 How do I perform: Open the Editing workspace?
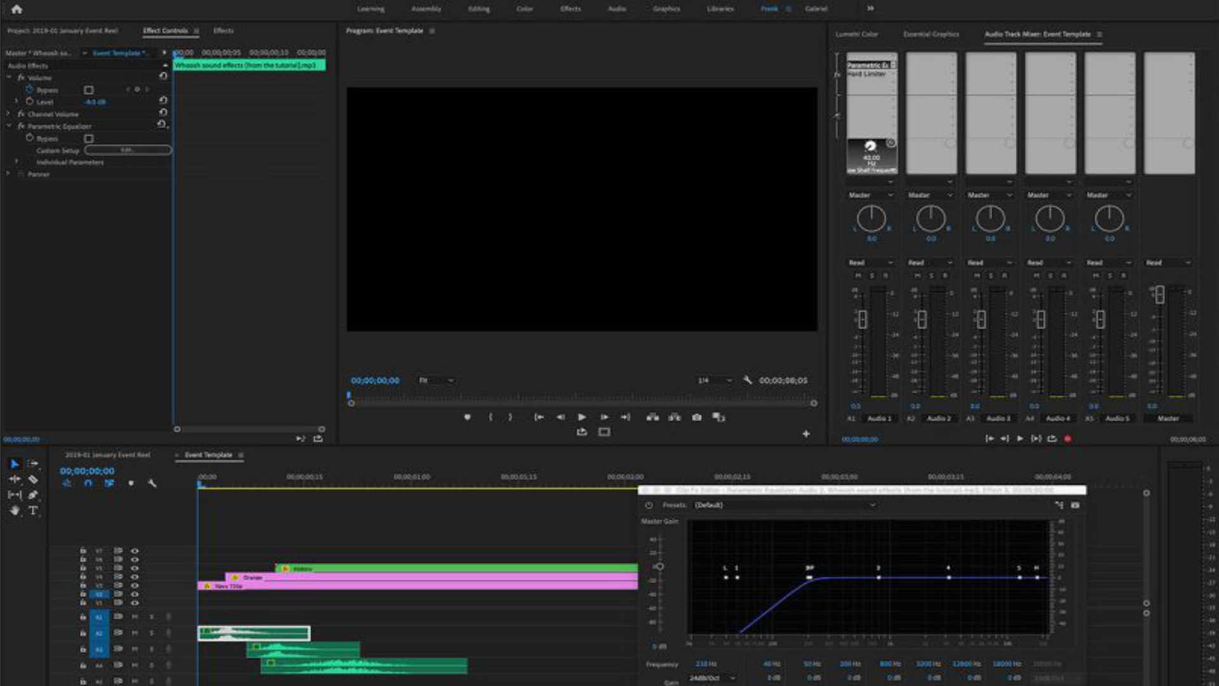(479, 9)
